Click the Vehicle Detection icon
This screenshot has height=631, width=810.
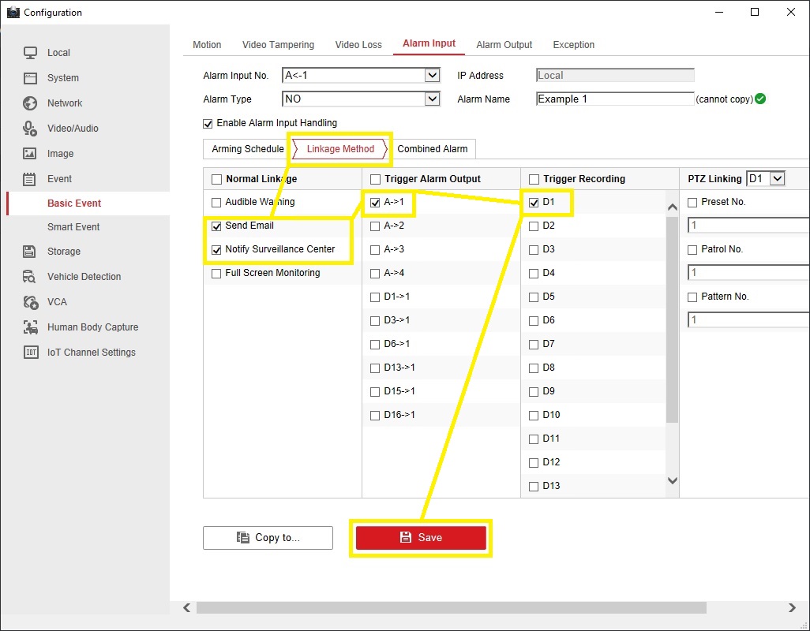point(30,277)
